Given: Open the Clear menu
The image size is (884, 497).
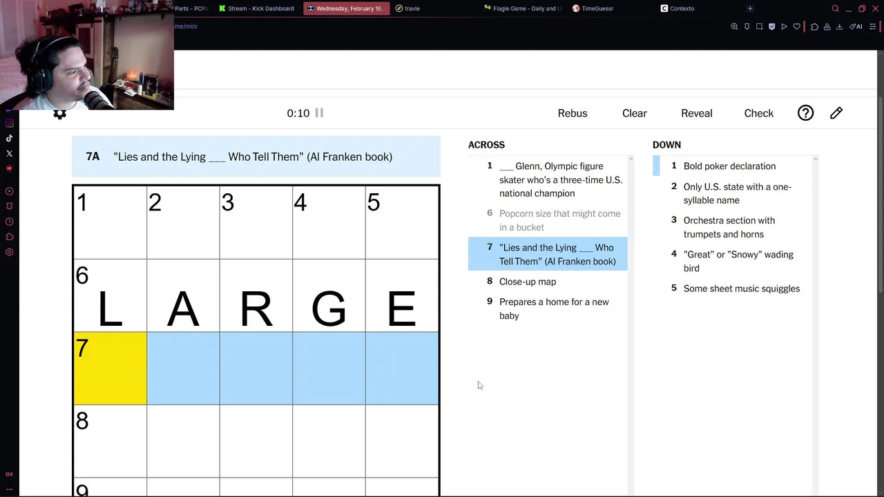Looking at the screenshot, I should pyautogui.click(x=634, y=113).
